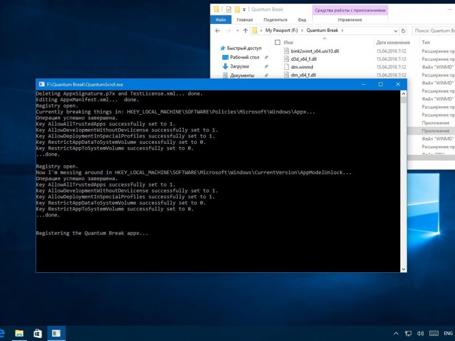Expand the Customize Quick Access Toolbar arrow
455x341 pixels.
(x=245, y=10)
